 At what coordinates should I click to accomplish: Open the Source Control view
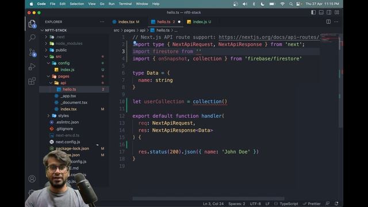tap(32, 52)
